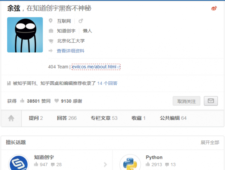Open the 查看详细资料 link
The width and height of the screenshot is (225, 170).
click(x=70, y=51)
